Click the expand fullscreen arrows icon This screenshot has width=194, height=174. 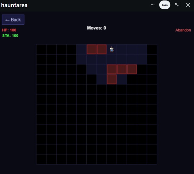pos(177,5)
